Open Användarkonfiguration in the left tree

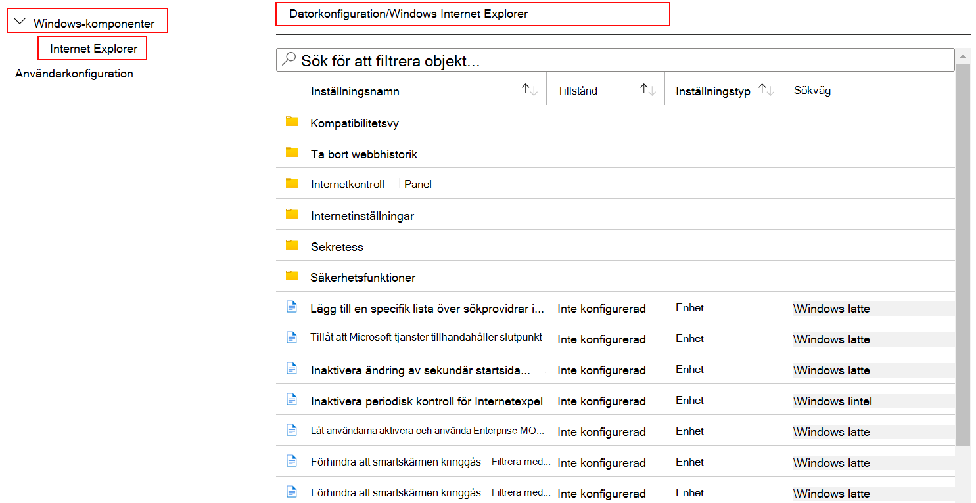coord(74,74)
